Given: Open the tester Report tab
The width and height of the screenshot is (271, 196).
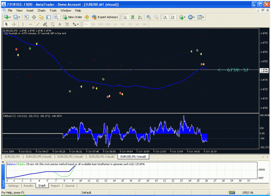Looking at the screenshot, I should pyautogui.click(x=56, y=186).
